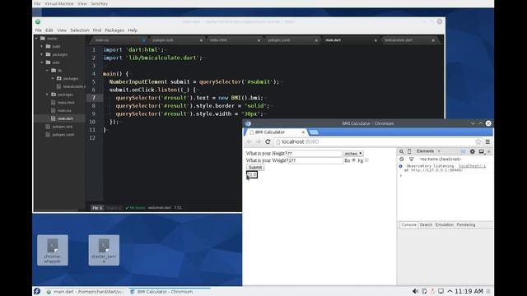Open the chrome-wrapper desktop shortcut
Viewport: 527px width, 296px height.
click(53, 250)
